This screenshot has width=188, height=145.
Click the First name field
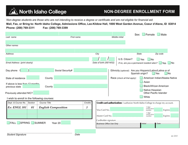tap(85, 34)
